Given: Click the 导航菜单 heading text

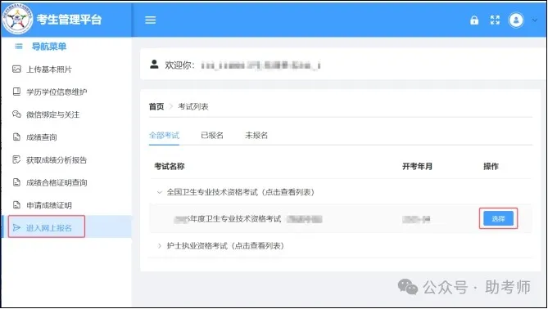Looking at the screenshot, I should (49, 47).
